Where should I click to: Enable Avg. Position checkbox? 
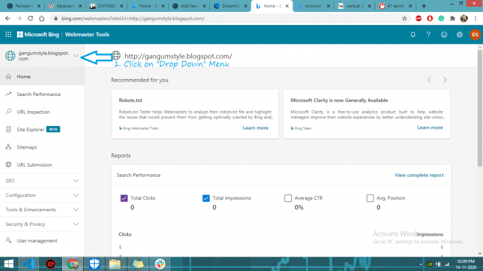(370, 198)
